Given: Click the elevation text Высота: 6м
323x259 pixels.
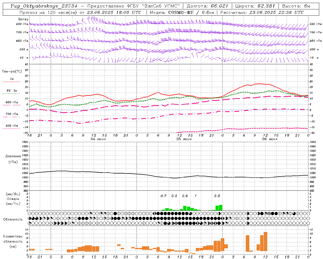Looking at the screenshot, I should click(x=296, y=6).
